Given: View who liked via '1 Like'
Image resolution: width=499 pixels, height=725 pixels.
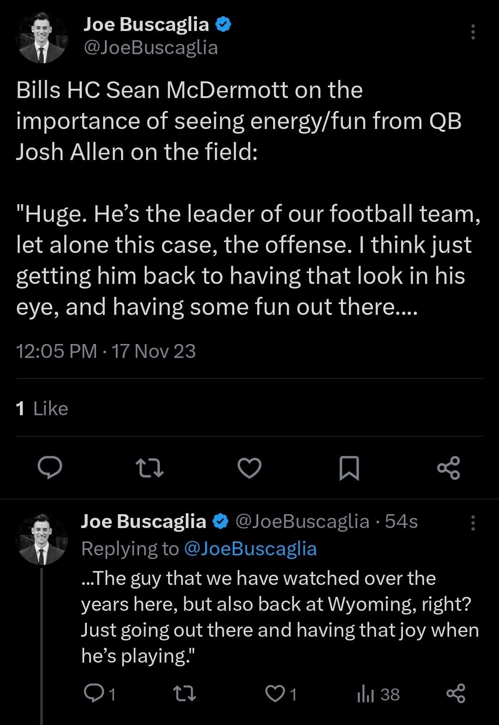Looking at the screenshot, I should click(42, 409).
